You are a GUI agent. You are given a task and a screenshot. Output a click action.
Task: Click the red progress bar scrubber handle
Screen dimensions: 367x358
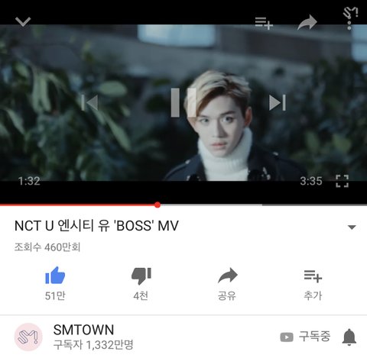click(x=158, y=205)
